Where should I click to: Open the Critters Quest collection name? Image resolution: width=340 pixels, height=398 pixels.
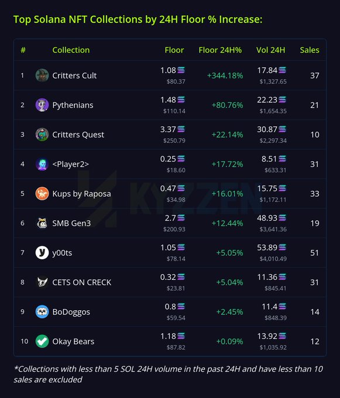[78, 135]
